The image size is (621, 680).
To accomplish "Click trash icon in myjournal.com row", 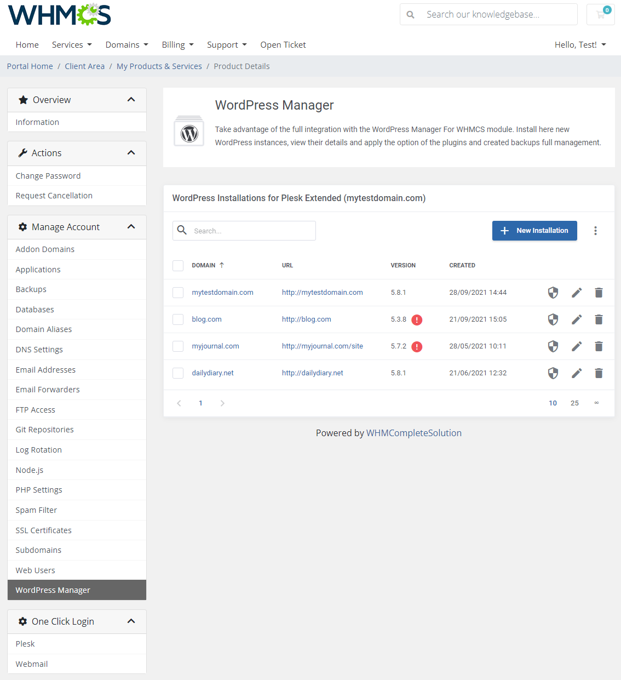I will [x=599, y=346].
